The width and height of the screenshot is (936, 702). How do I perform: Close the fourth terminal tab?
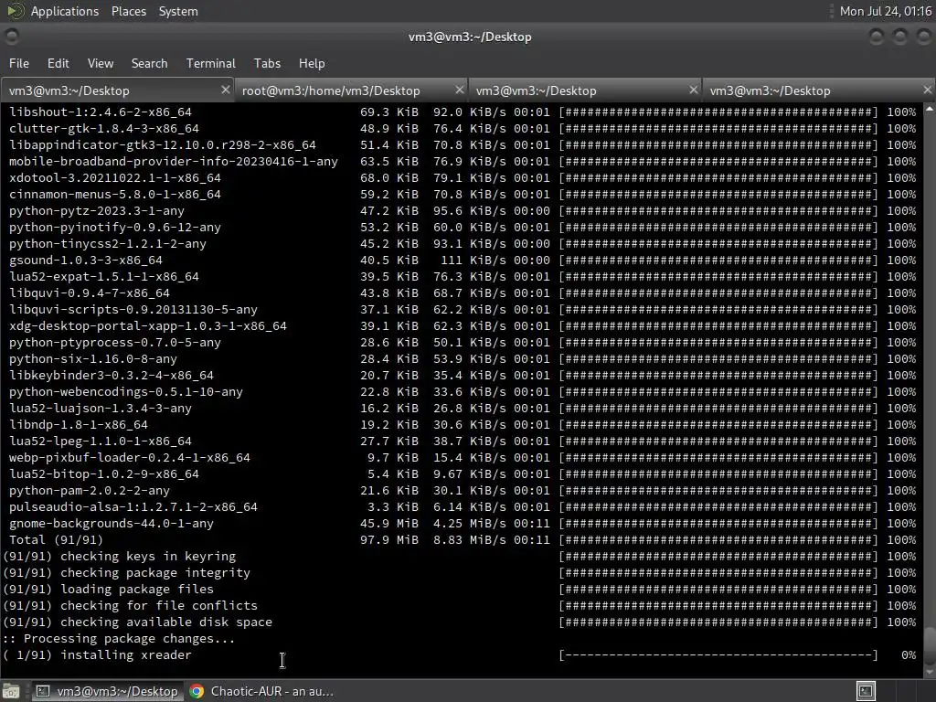[927, 90]
